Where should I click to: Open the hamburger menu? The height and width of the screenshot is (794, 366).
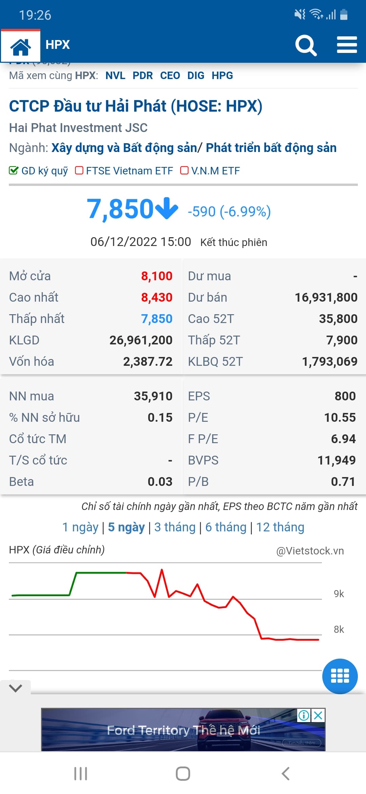point(347,45)
